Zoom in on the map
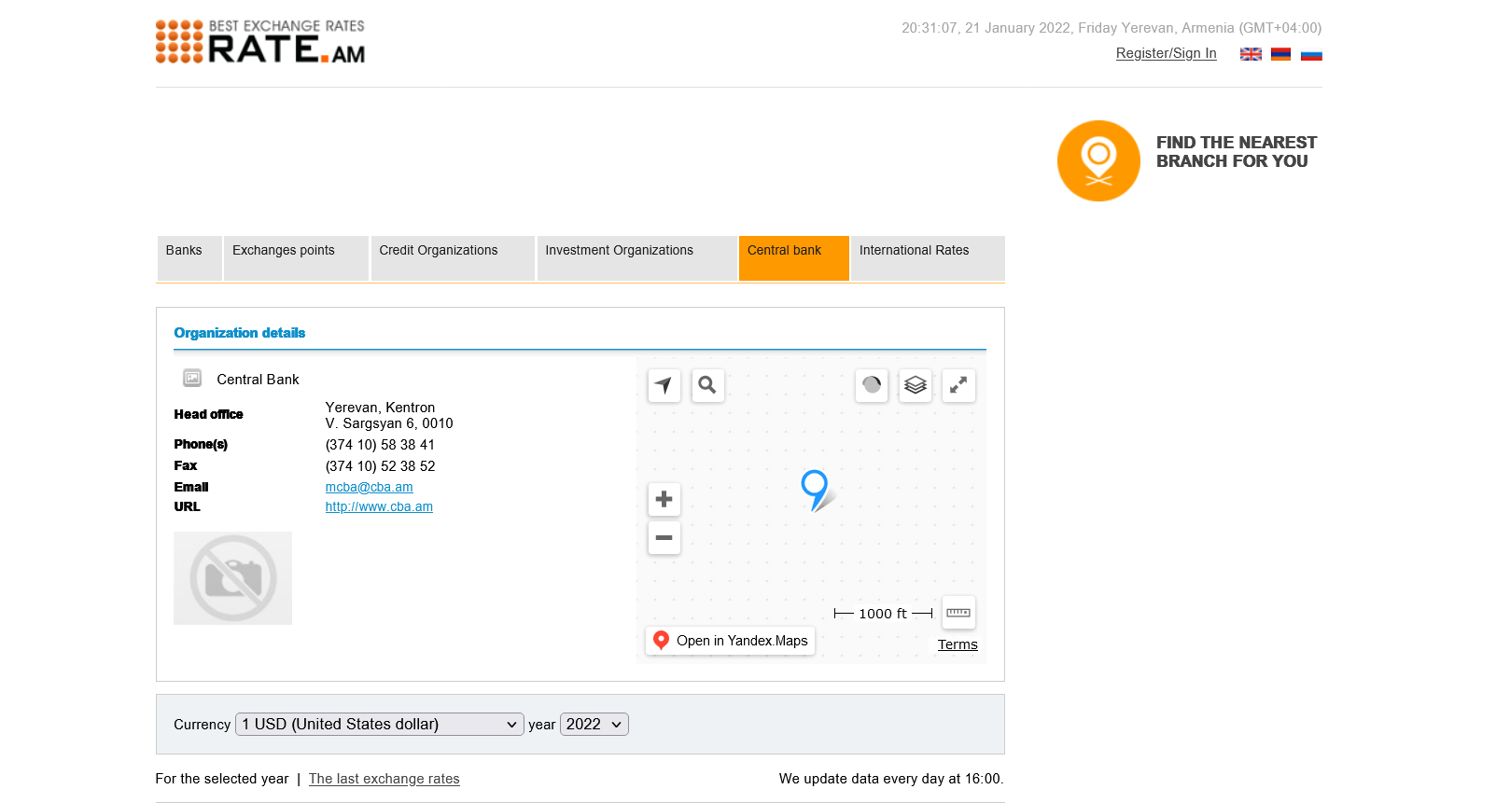The height and width of the screenshot is (803, 1496). click(664, 499)
